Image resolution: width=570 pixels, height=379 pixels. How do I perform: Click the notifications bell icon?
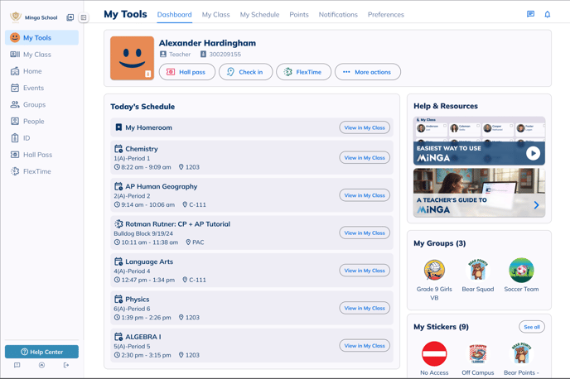click(x=547, y=14)
